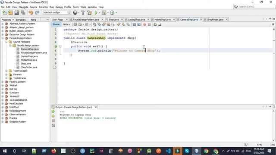Open Firefox from the taskbar
The image size is (276, 155).
[53, 151]
